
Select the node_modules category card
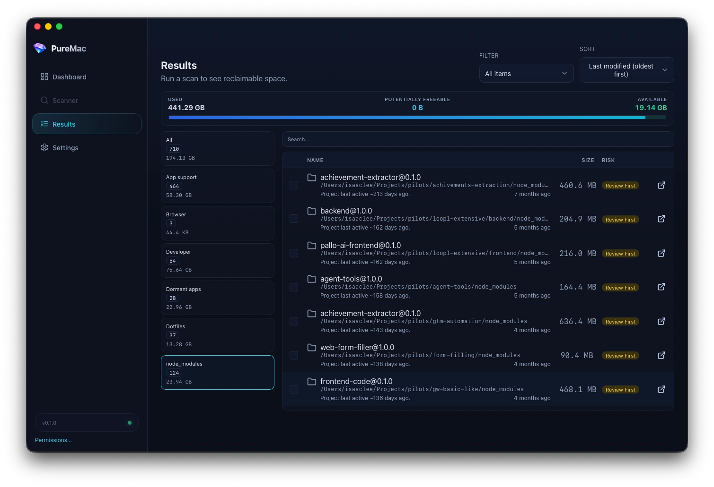218,372
